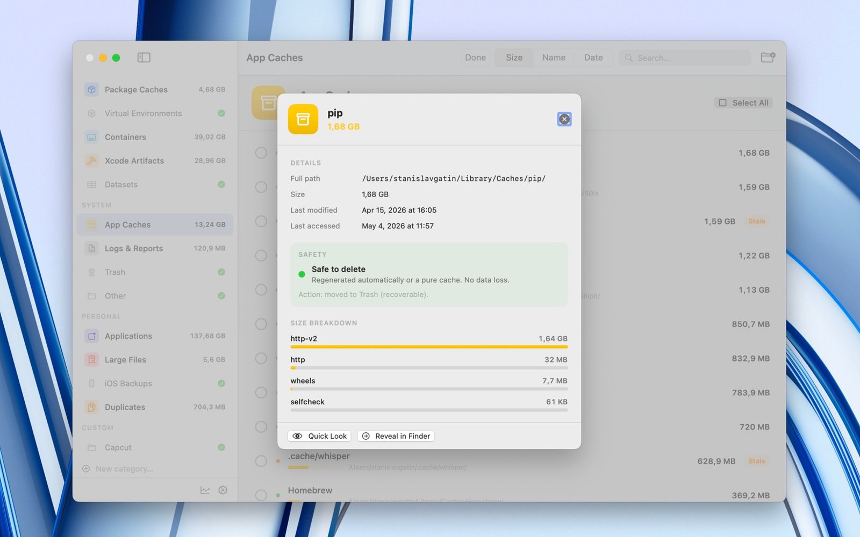Click the Last accessed date value

398,226
